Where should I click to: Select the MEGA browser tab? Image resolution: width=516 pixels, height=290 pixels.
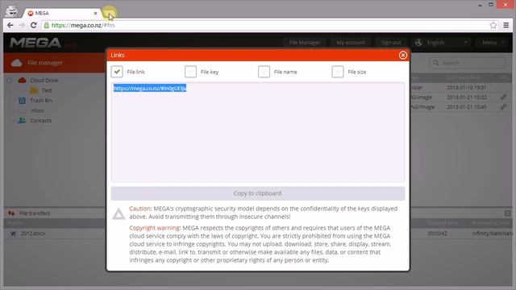coord(61,13)
